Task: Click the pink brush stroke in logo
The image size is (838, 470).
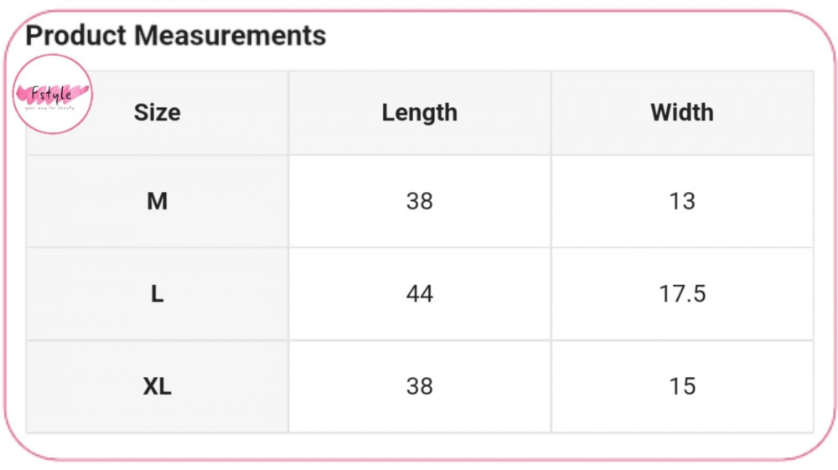Action: point(52,95)
